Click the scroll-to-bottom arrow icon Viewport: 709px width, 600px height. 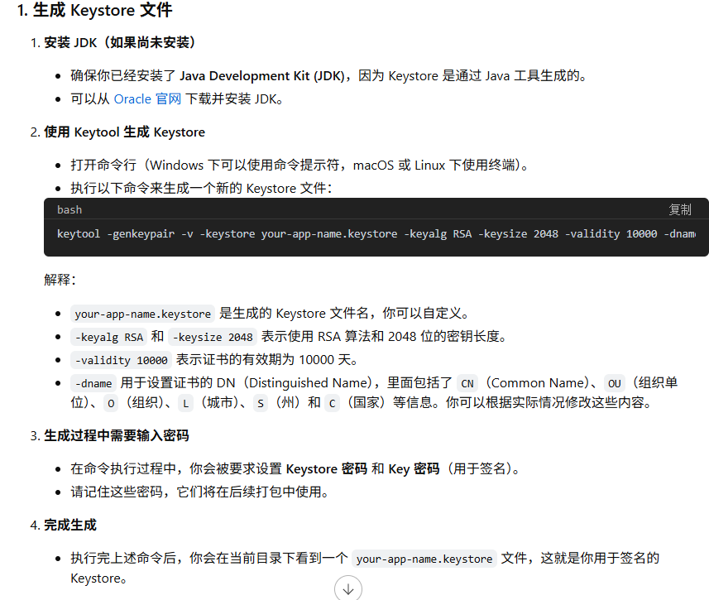(347, 588)
